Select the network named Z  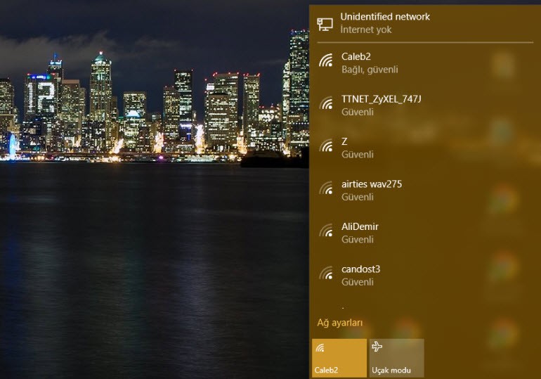(x=344, y=141)
